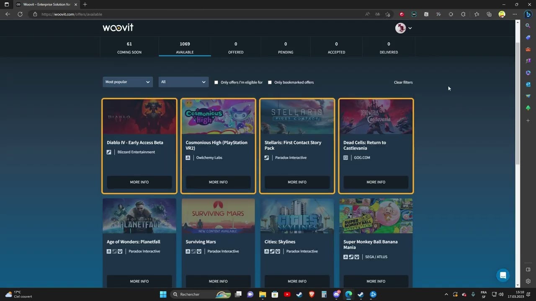The width and height of the screenshot is (536, 301).
Task: Open the Most popular sort dropdown
Action: pyautogui.click(x=128, y=82)
